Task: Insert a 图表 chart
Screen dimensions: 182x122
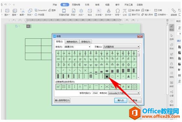Action: point(52,10)
